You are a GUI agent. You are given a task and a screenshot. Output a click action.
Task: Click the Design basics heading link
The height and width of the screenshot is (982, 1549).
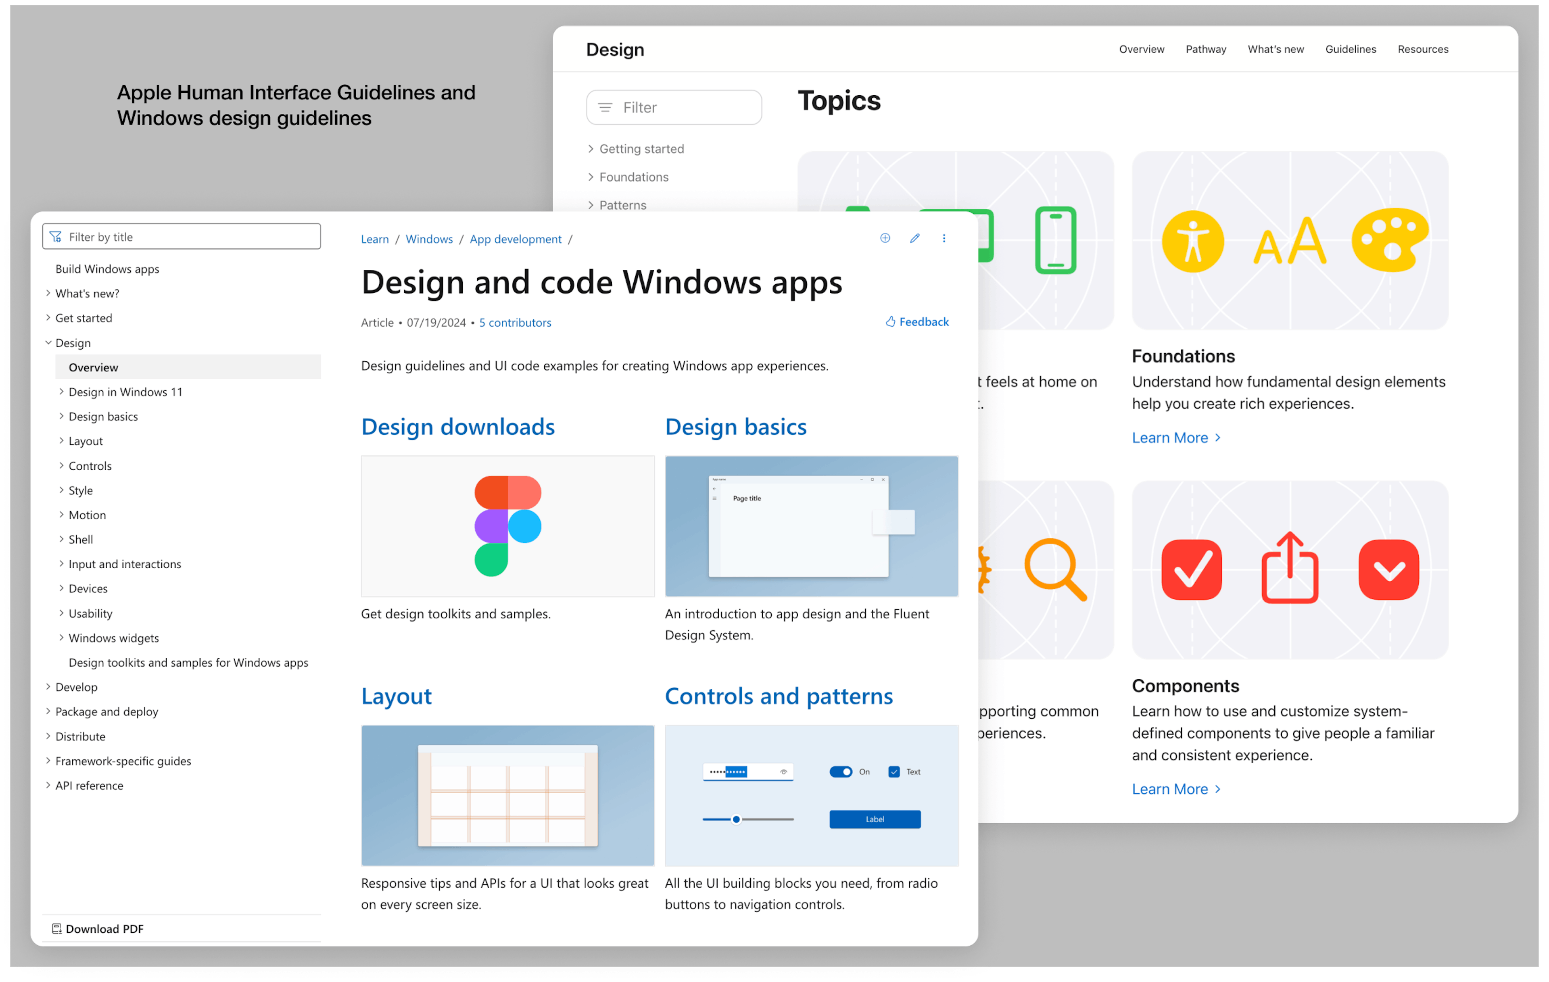[736, 427]
